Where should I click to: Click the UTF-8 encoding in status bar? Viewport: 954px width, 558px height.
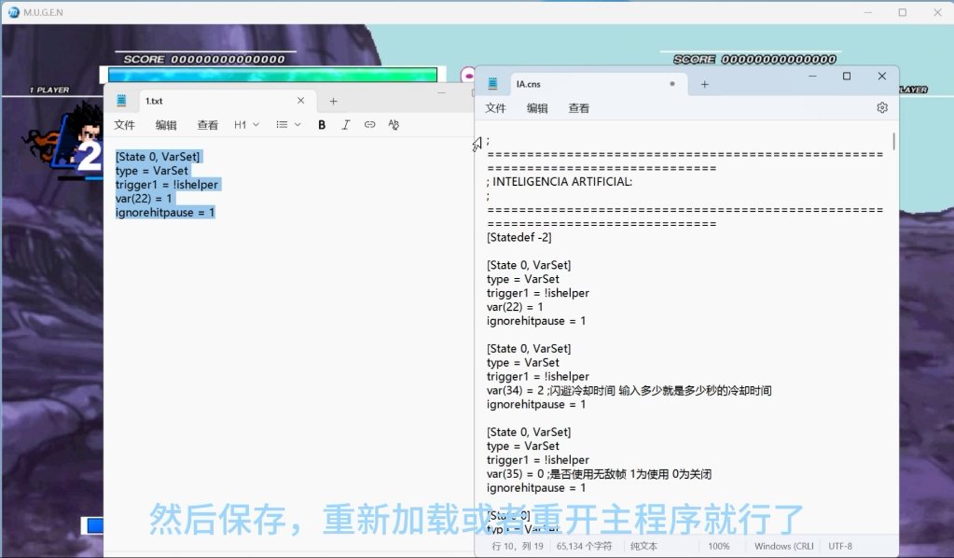(840, 546)
